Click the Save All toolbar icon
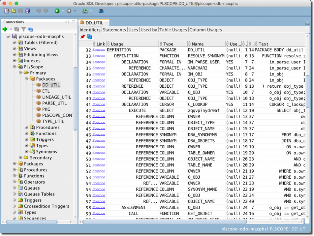Image resolution: width=314 pixels, height=236 pixels. [x=27, y=11]
